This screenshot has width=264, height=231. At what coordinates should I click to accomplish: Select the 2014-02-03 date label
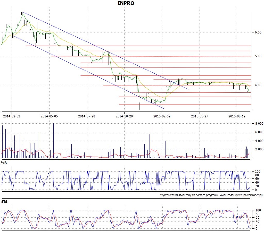tap(12, 116)
